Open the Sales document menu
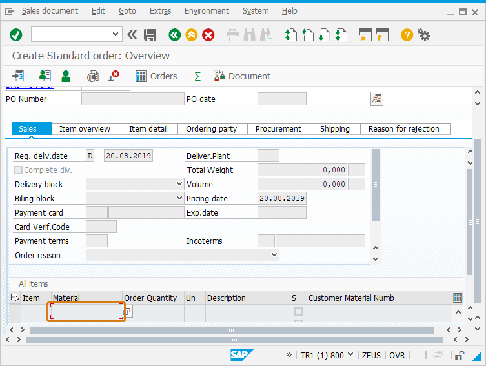 pos(50,11)
